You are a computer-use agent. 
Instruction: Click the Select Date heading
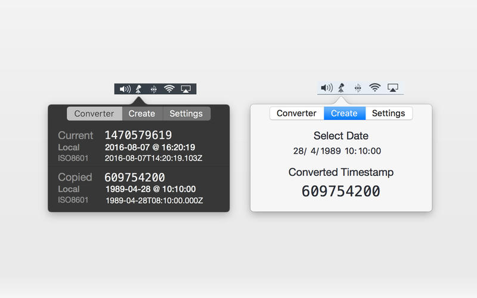[341, 136]
